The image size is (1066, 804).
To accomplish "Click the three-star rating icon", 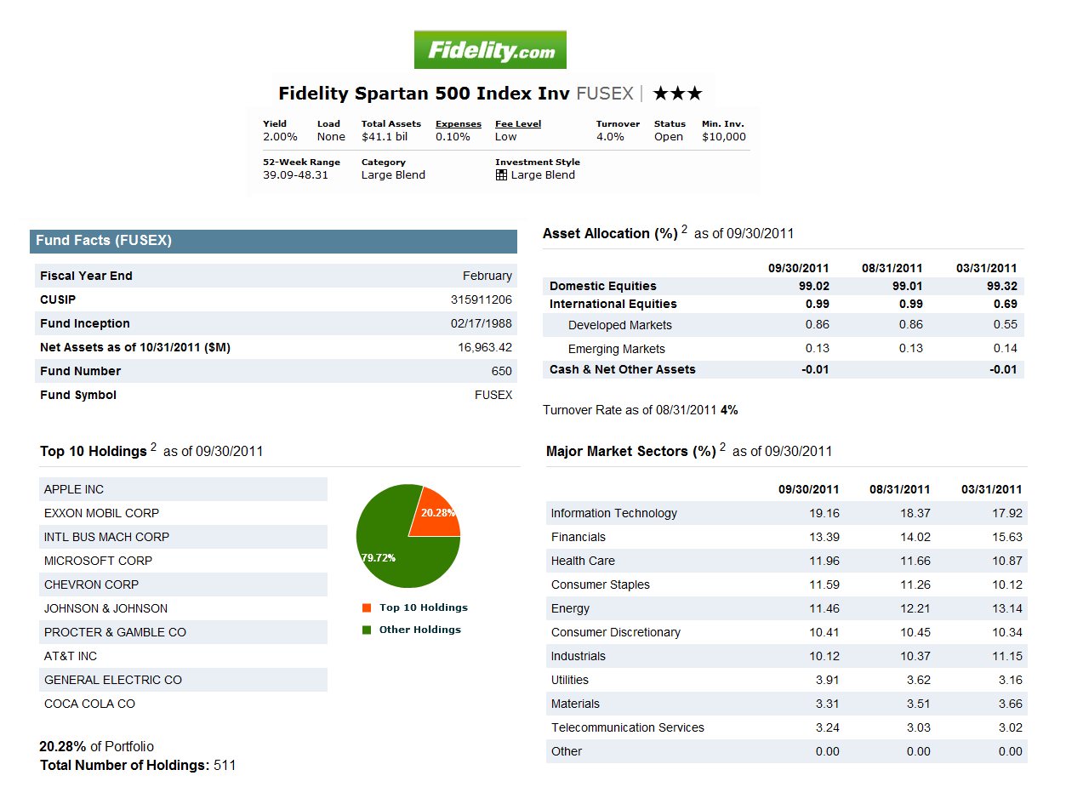I will point(678,94).
